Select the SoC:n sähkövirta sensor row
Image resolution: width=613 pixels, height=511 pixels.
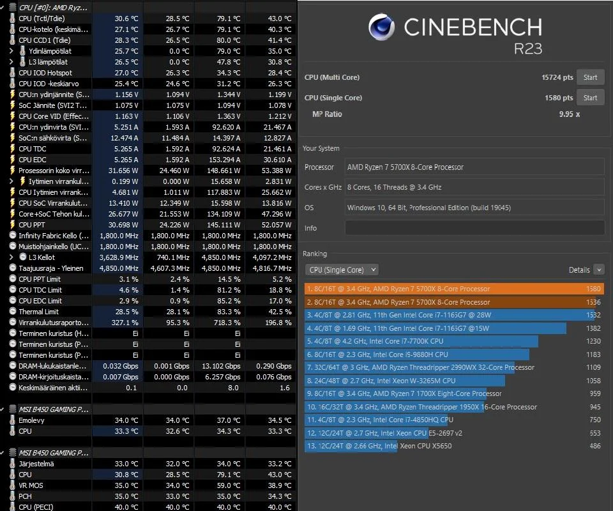(148, 138)
